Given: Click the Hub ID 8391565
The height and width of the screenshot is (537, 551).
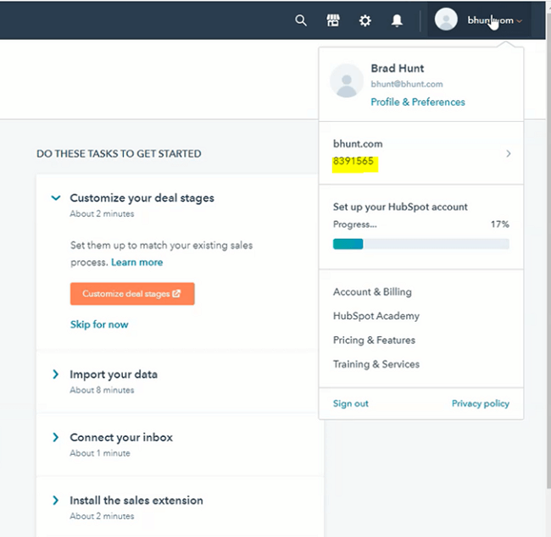Looking at the screenshot, I should (353, 161).
